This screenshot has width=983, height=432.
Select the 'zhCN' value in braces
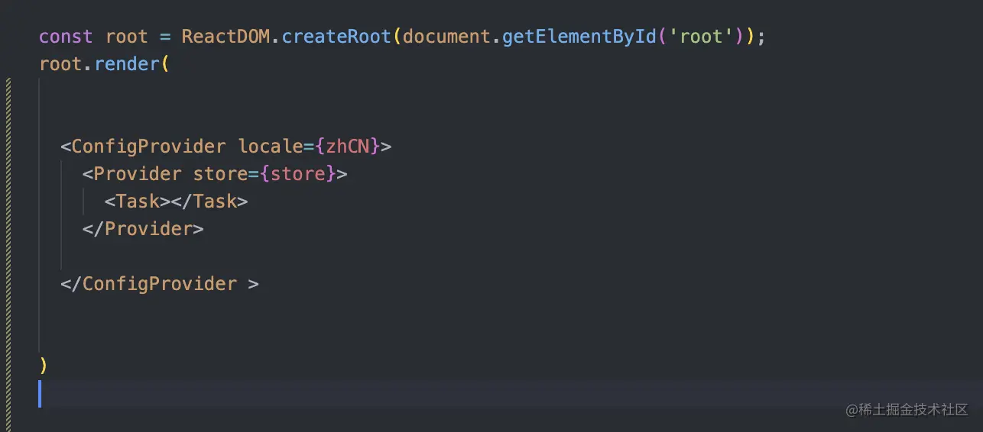coord(348,147)
